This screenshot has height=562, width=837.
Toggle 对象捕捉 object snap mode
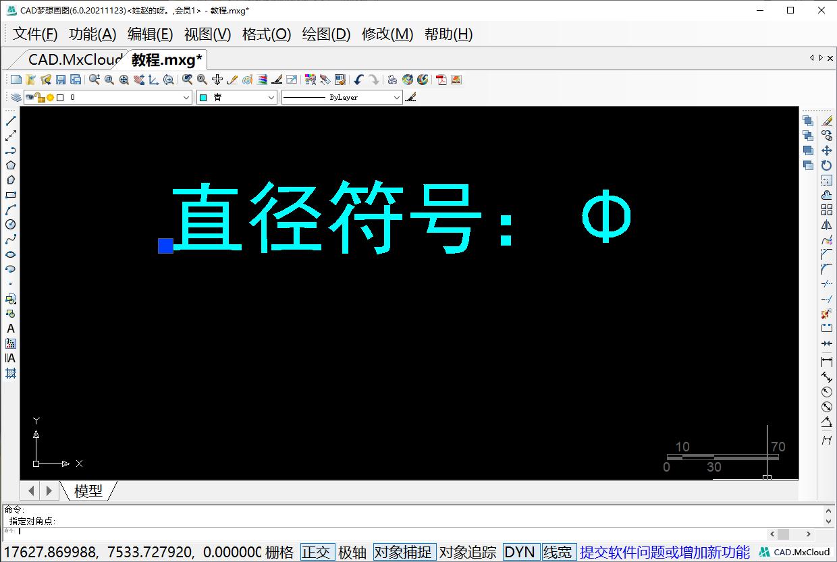pyautogui.click(x=404, y=552)
